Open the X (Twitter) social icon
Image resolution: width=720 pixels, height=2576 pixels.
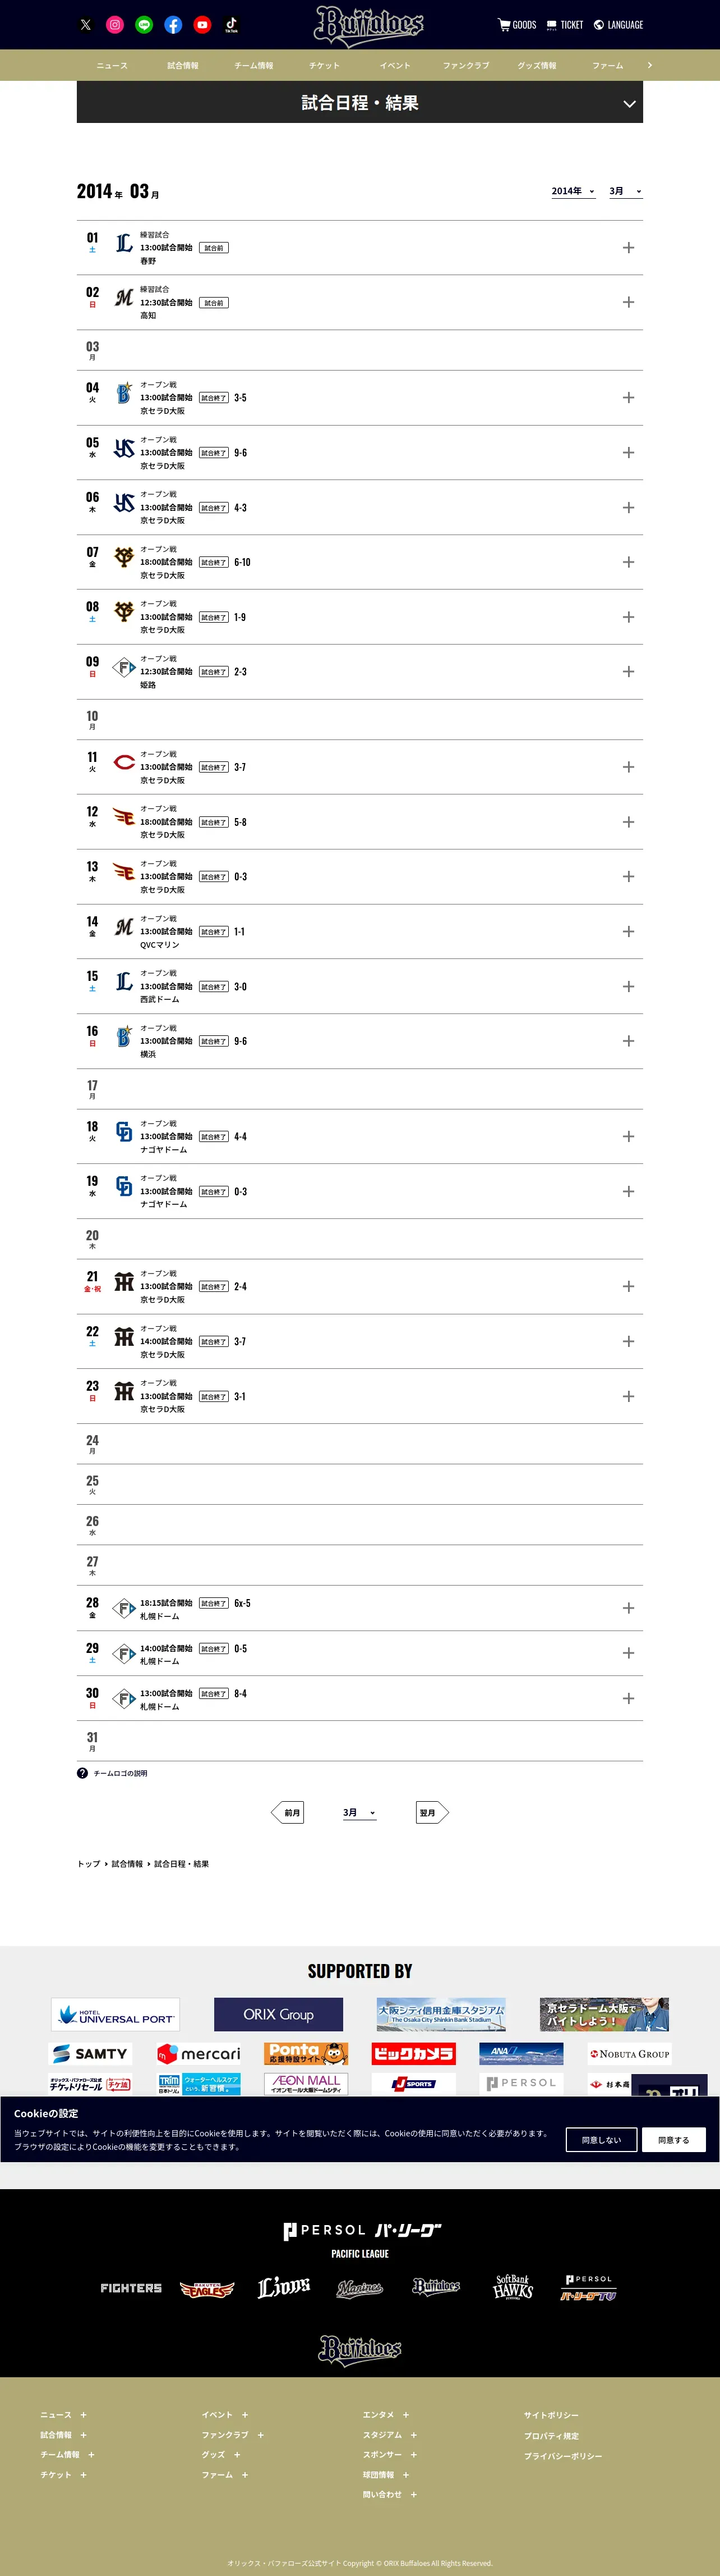pyautogui.click(x=86, y=25)
